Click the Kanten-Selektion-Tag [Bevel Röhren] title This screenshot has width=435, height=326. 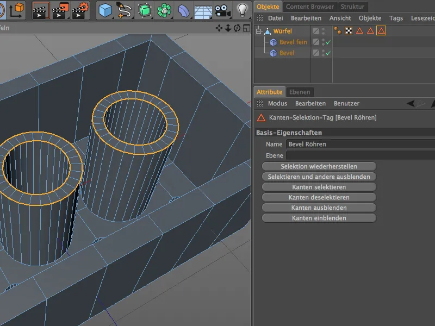tap(322, 117)
